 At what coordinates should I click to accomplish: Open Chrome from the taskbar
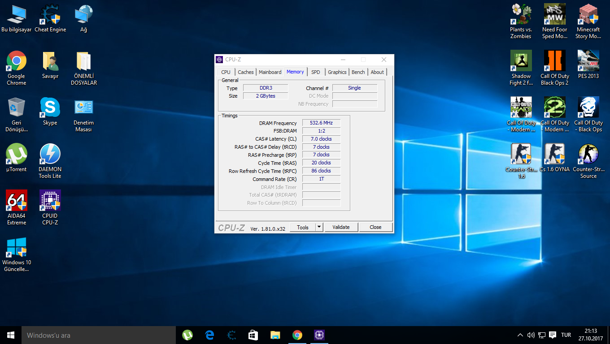(297, 335)
